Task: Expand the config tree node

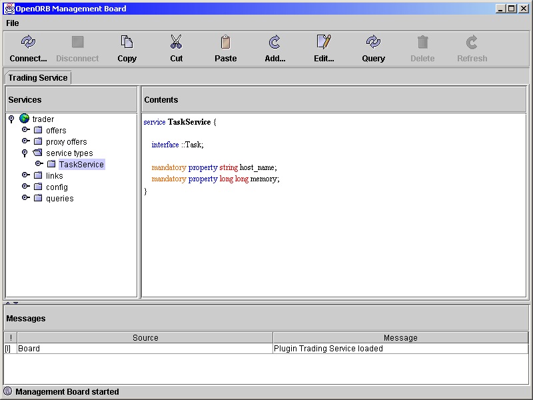Action: click(x=25, y=186)
